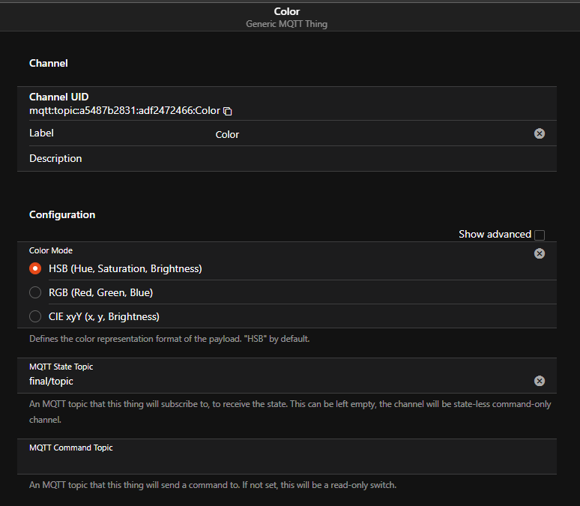Click the Color page title header

pos(287,11)
